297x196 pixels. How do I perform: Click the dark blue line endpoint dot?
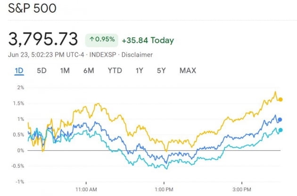click(280, 120)
